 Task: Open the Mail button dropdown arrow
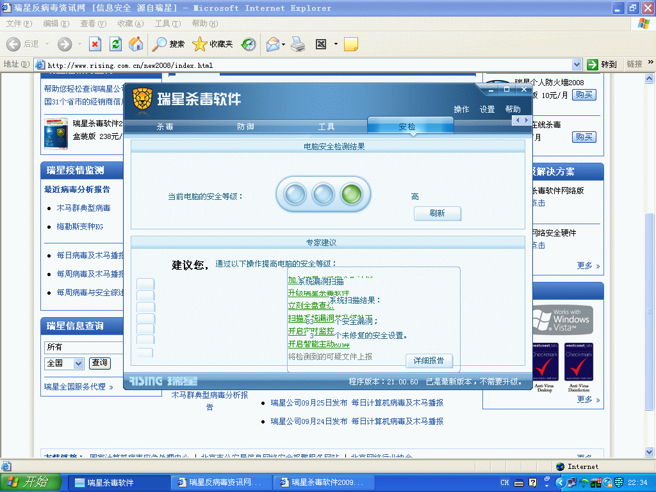click(x=283, y=44)
